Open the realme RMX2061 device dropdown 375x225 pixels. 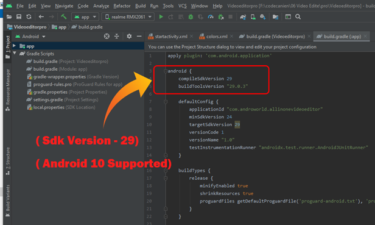tap(128, 17)
